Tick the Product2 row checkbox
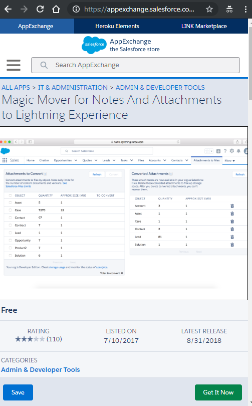Viewport: 252px width, 406px height. click(x=11, y=248)
